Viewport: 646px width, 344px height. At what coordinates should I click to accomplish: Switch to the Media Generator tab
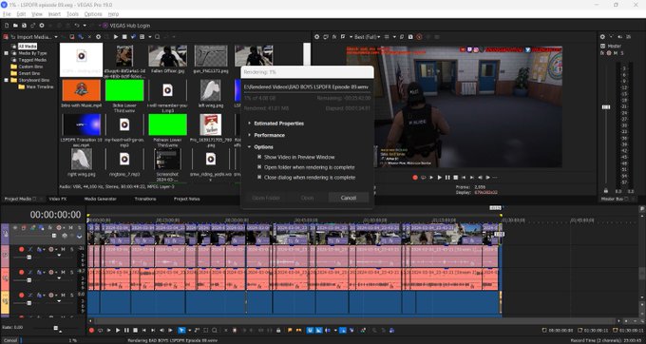(100, 199)
